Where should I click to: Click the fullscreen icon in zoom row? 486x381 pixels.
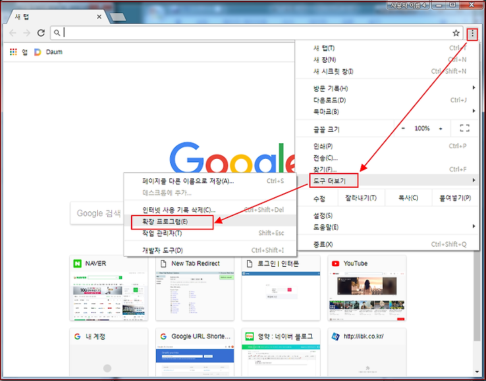click(x=464, y=128)
